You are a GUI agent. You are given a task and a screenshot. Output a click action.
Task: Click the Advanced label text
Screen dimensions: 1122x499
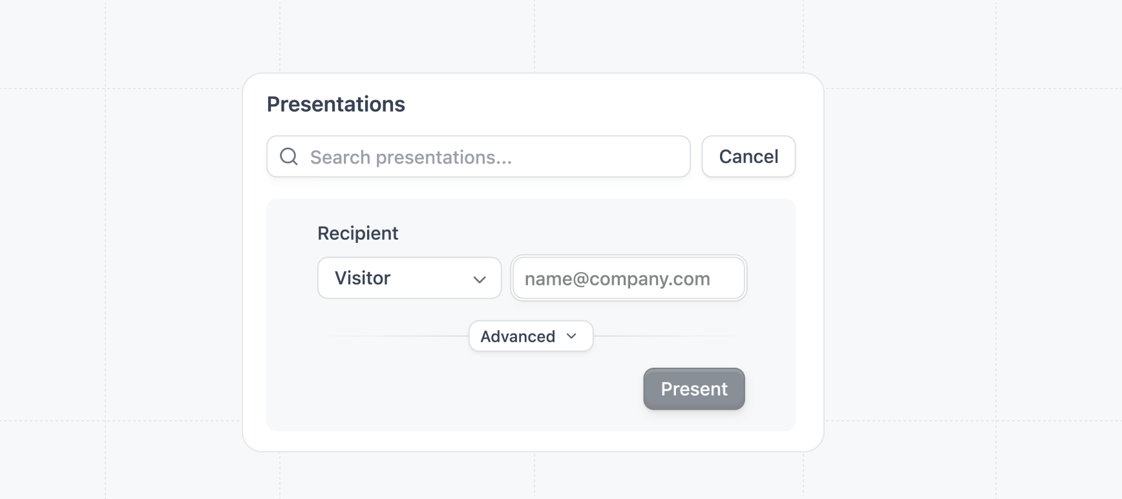pyautogui.click(x=518, y=337)
